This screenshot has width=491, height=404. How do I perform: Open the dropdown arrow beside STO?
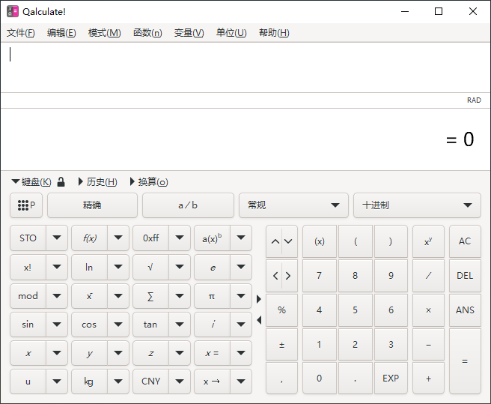click(x=57, y=238)
